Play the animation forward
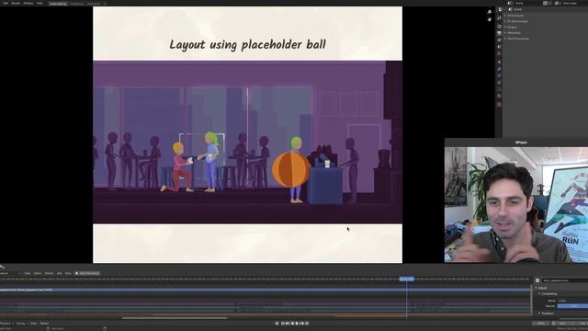588x331 pixels. pos(297,323)
